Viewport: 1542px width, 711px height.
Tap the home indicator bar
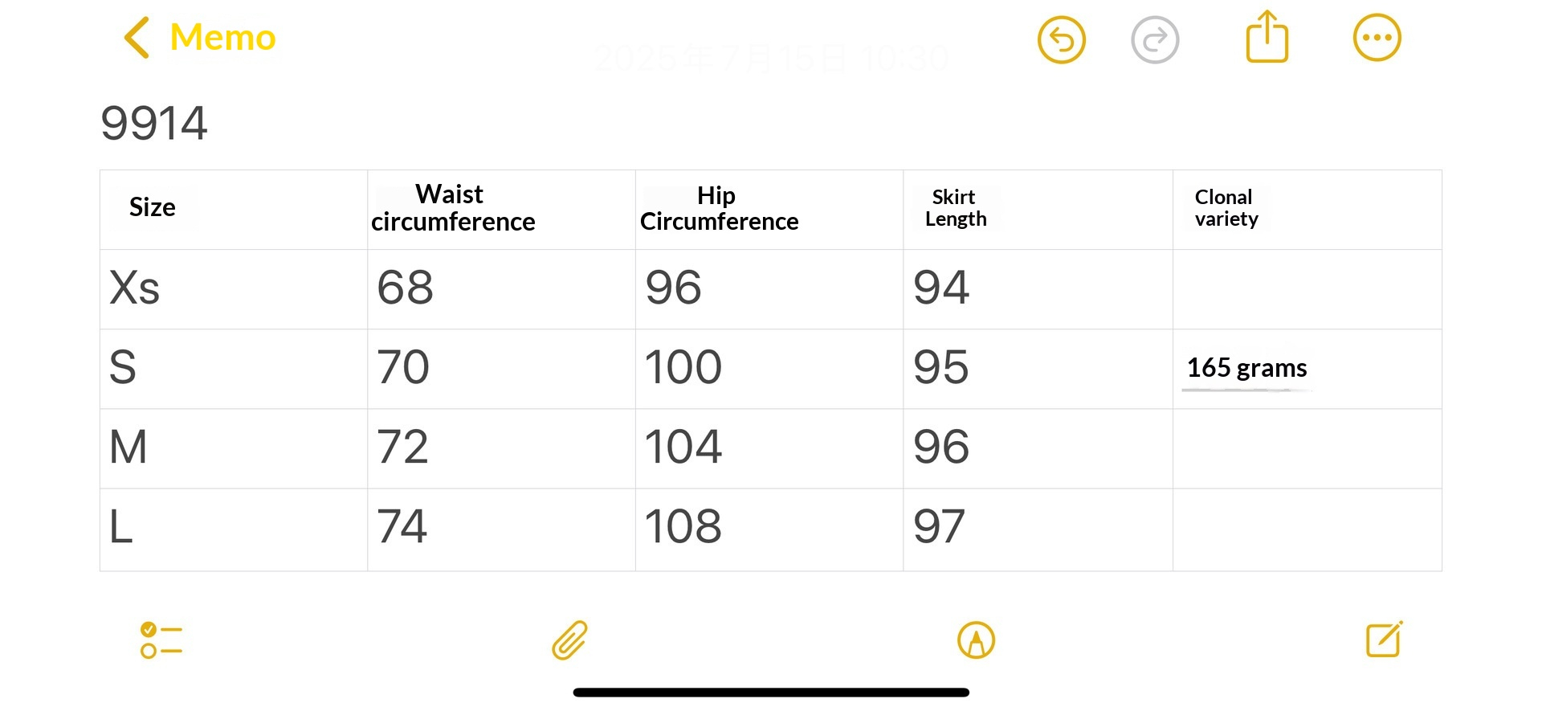(x=770, y=693)
